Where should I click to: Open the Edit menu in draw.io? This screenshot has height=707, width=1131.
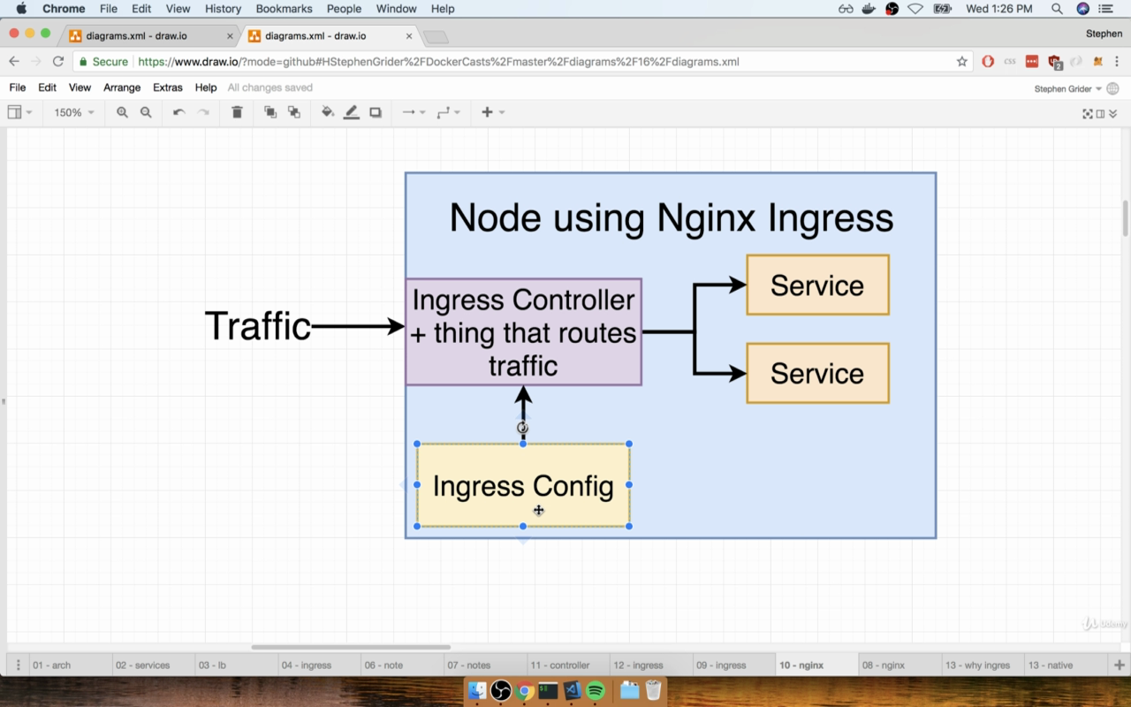47,87
